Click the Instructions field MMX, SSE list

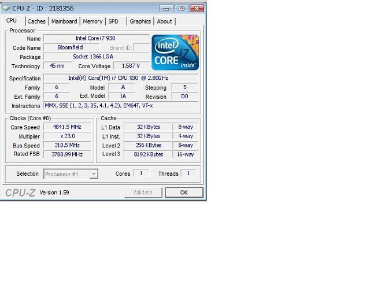(121, 106)
